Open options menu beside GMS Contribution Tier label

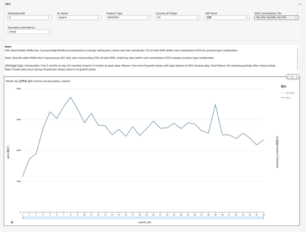(x=297, y=13)
